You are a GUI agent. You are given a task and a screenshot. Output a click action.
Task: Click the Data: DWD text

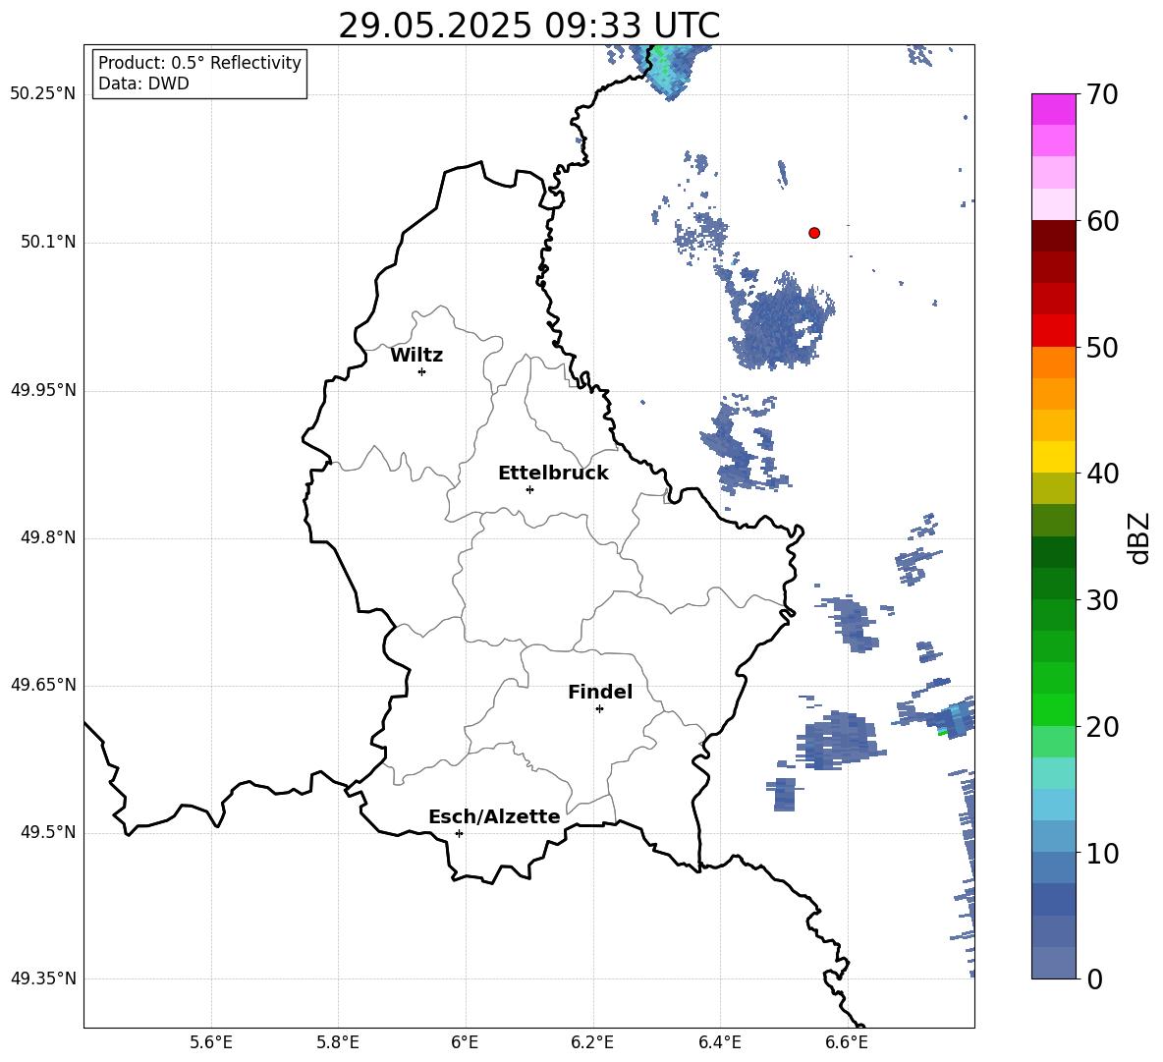[143, 84]
